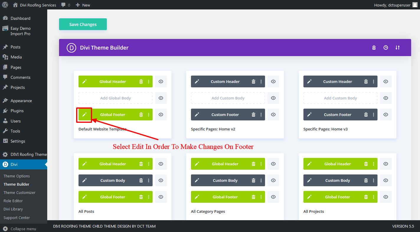Toggle visibility of Default Template Global Body
Viewport: 420px width, 232px height.
point(161,98)
